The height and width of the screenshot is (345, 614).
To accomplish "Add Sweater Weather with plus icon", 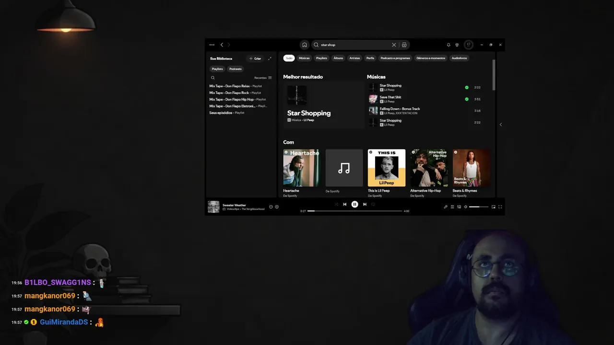I will [x=277, y=207].
